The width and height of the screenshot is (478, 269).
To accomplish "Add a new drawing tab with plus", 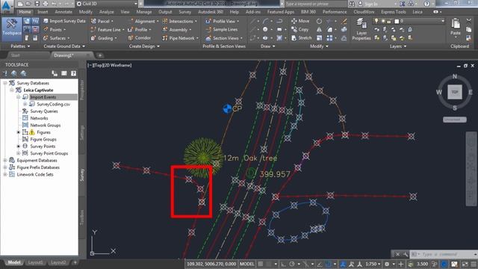I will [x=99, y=55].
